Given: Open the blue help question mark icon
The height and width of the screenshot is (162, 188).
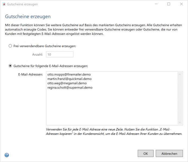Looking at the screenshot, I should 7,155.
